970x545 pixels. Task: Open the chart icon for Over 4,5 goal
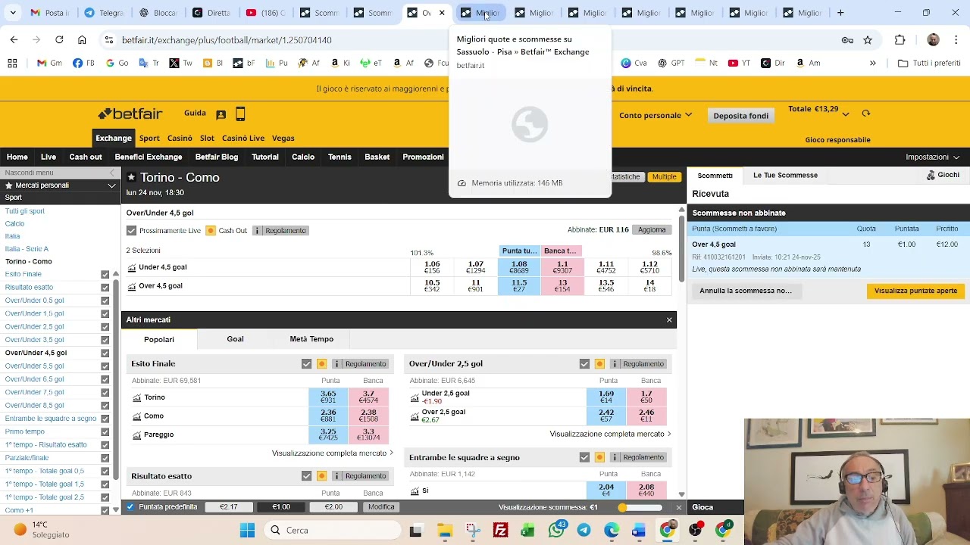(x=133, y=286)
